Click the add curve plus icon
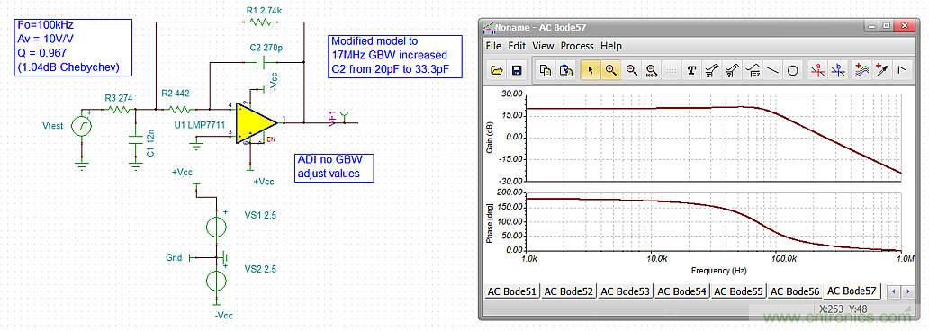Screen dimensions: 929x331 pyautogui.click(x=862, y=70)
